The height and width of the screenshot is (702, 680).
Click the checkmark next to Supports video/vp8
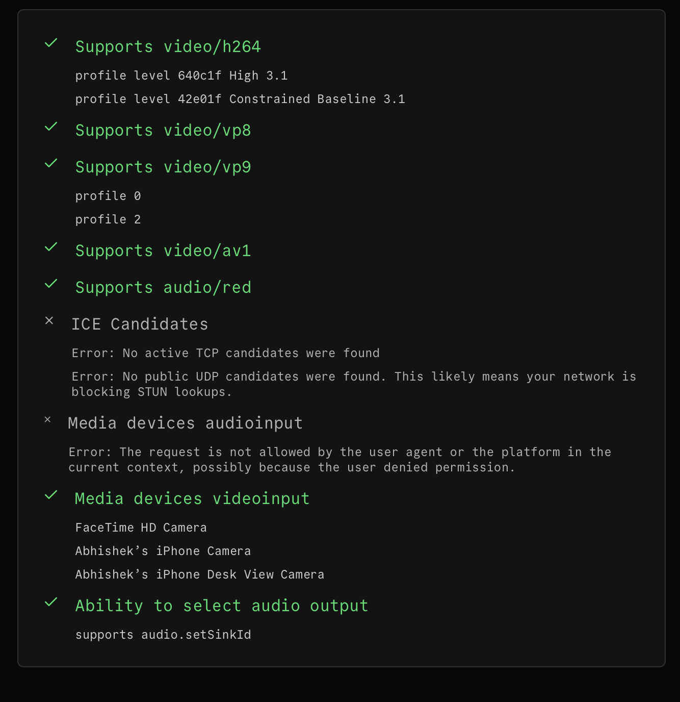pyautogui.click(x=51, y=127)
